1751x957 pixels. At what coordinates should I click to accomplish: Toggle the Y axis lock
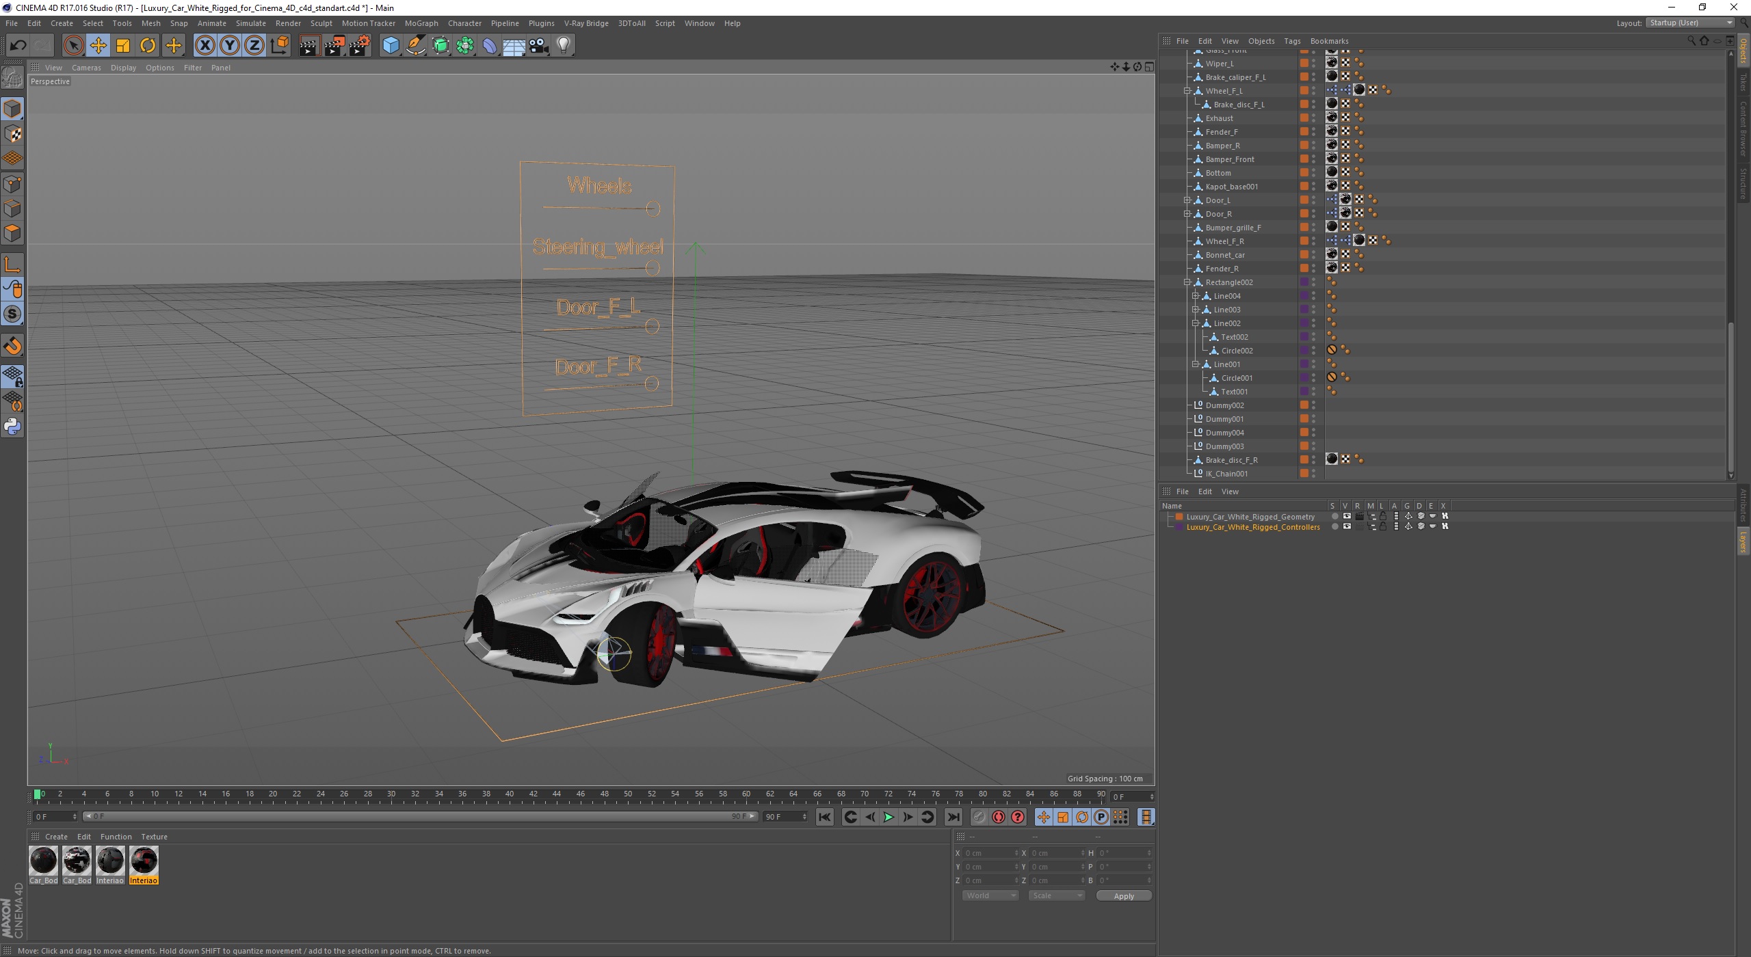click(x=230, y=46)
